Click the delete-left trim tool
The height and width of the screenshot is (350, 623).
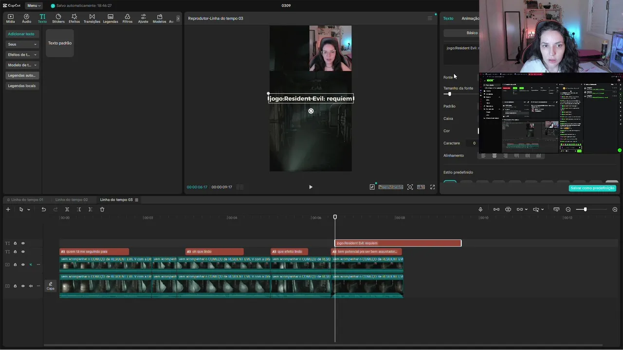tap(79, 210)
